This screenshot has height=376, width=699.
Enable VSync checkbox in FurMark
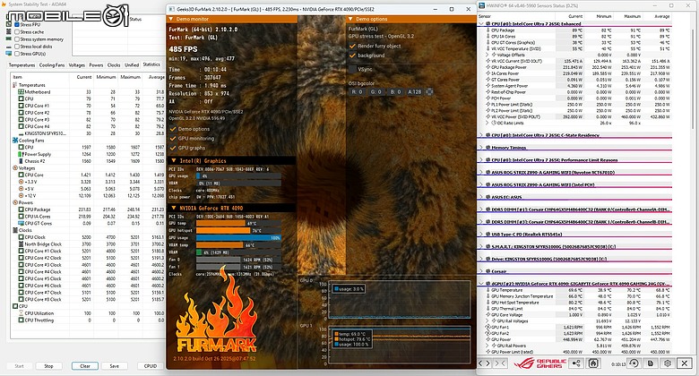pos(352,69)
